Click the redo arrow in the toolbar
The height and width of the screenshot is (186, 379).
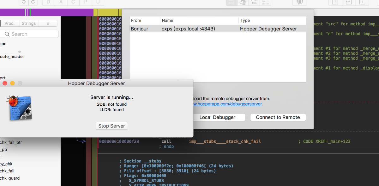[x=33, y=2]
